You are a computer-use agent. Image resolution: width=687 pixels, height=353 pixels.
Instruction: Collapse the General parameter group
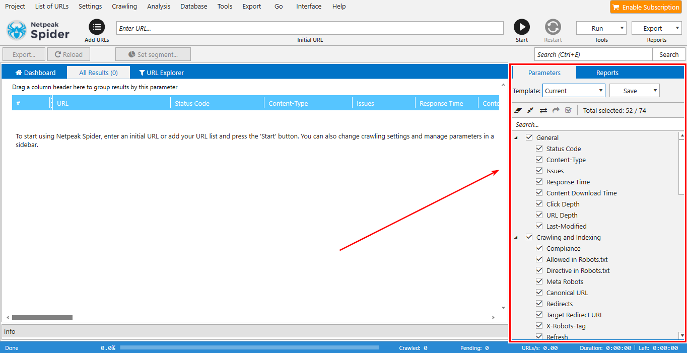click(516, 138)
